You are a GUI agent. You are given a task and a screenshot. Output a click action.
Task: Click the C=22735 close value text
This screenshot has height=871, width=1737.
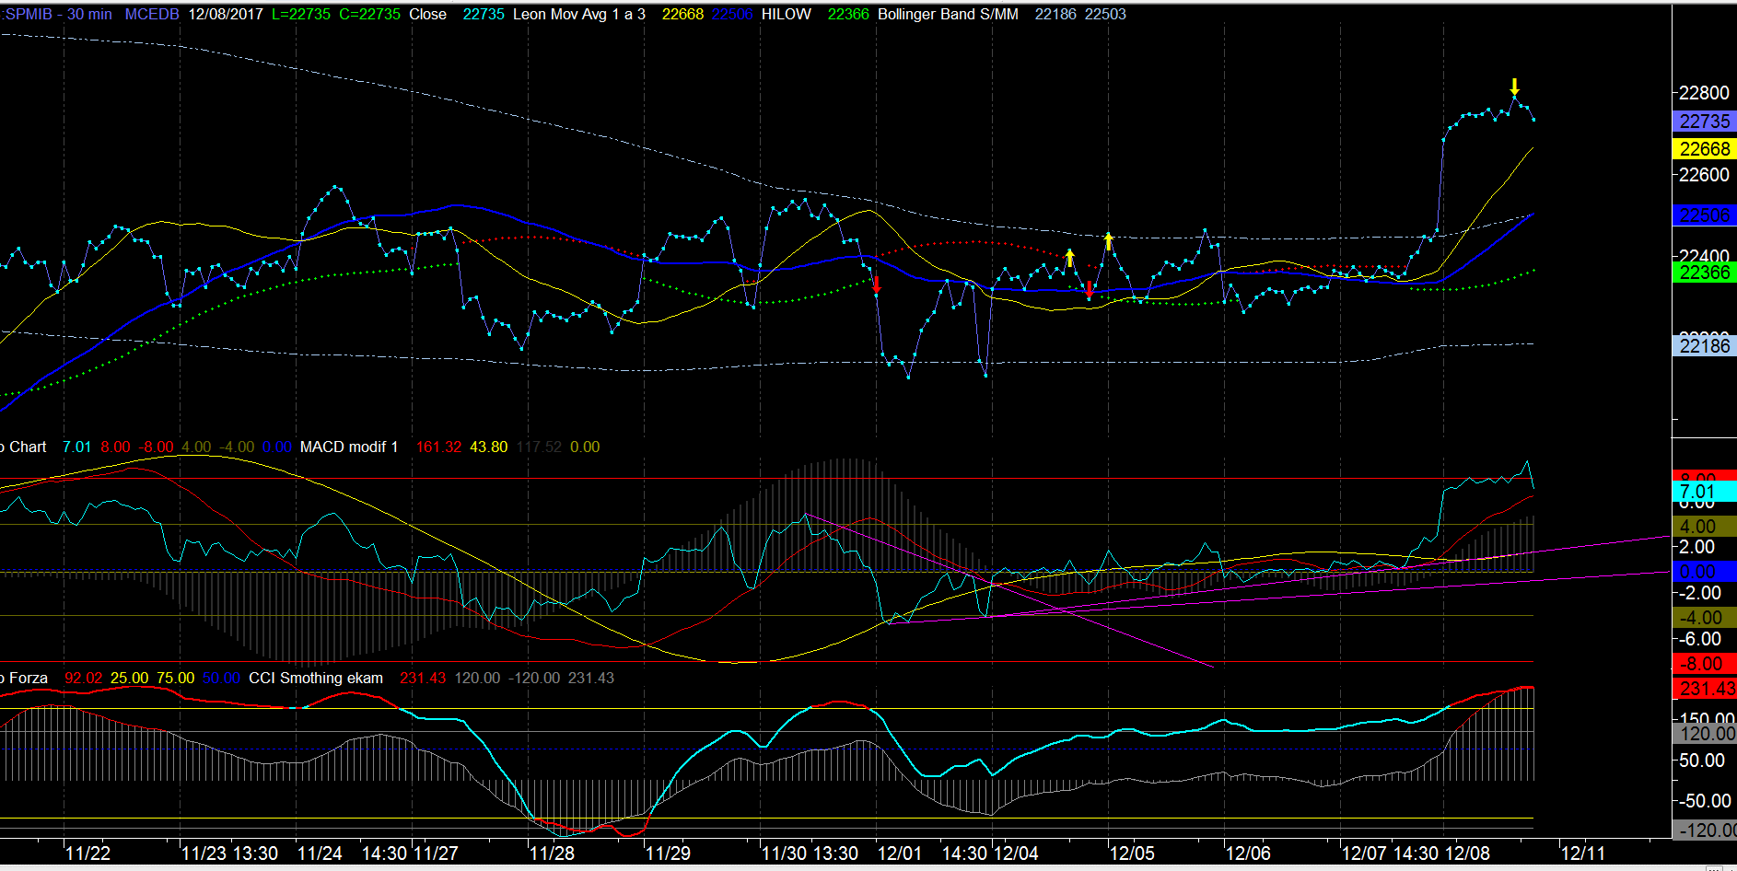370,15
